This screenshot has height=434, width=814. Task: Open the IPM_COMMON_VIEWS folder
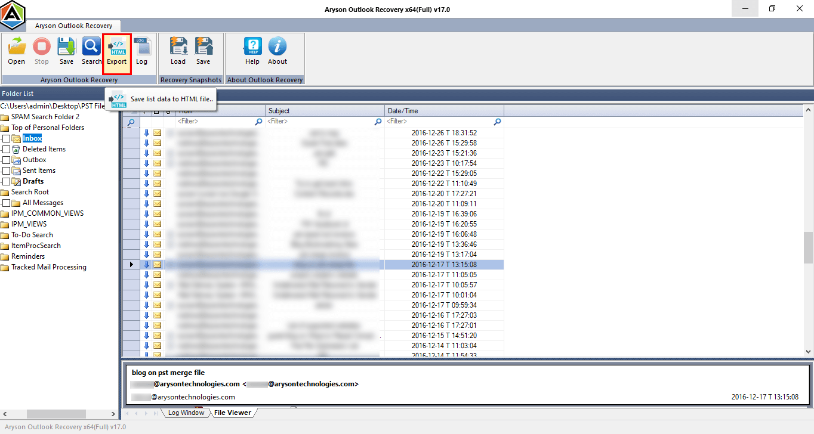tap(47, 213)
